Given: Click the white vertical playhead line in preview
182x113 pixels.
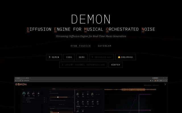Looking at the screenshot, I should (139, 104).
